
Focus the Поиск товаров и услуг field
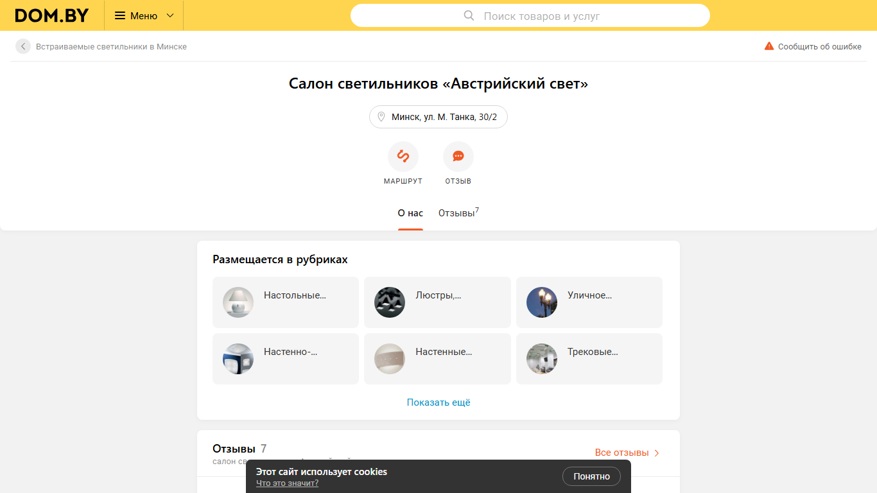pyautogui.click(x=530, y=15)
